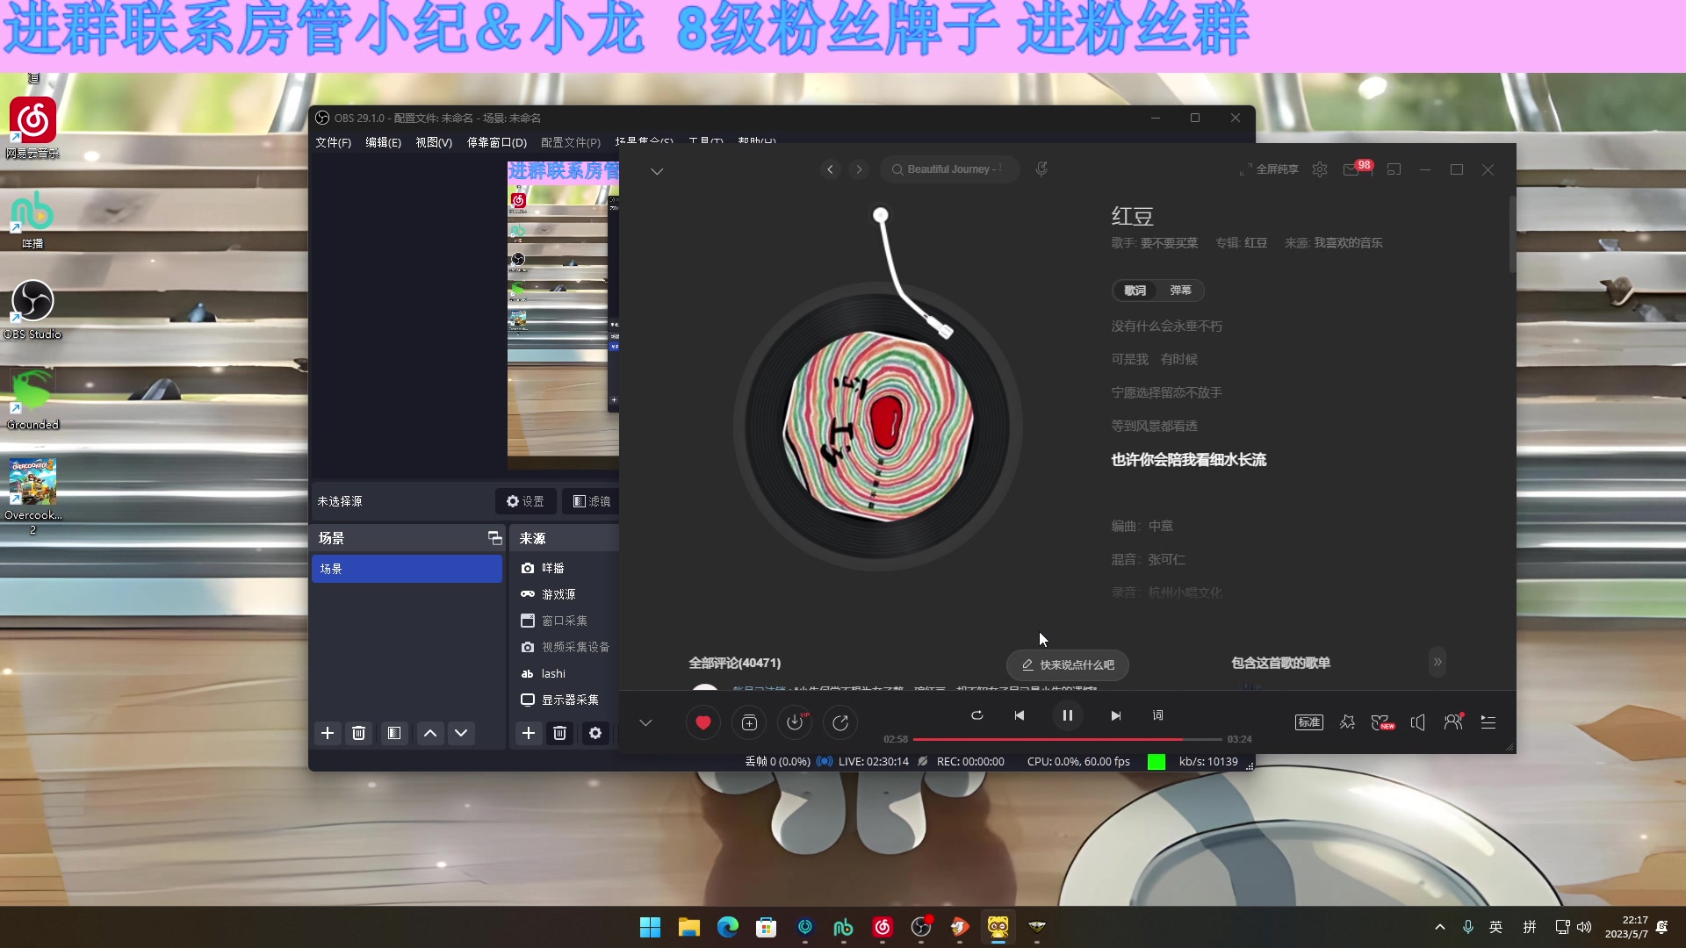Delete the selected OBS scene
The width and height of the screenshot is (1686, 948).
[x=358, y=733]
